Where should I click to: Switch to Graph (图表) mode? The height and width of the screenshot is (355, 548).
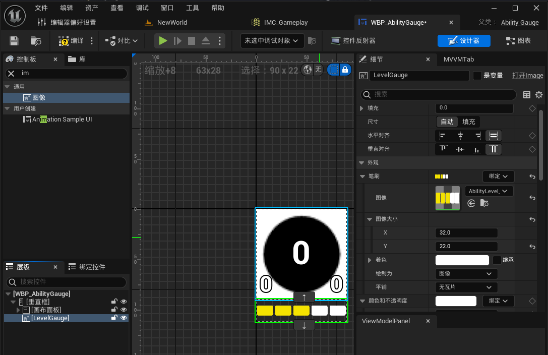click(518, 41)
